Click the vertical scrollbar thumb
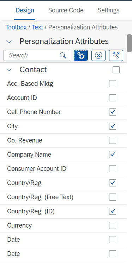Viewport: 132px width, 263px height. pyautogui.click(x=129, y=43)
